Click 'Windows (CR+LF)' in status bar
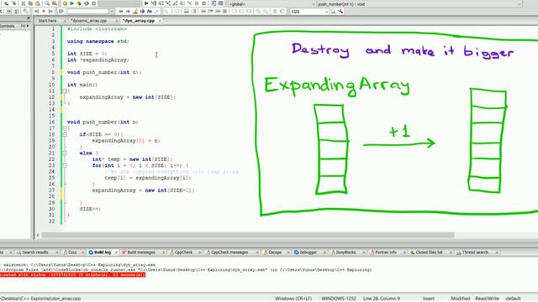 293,299
